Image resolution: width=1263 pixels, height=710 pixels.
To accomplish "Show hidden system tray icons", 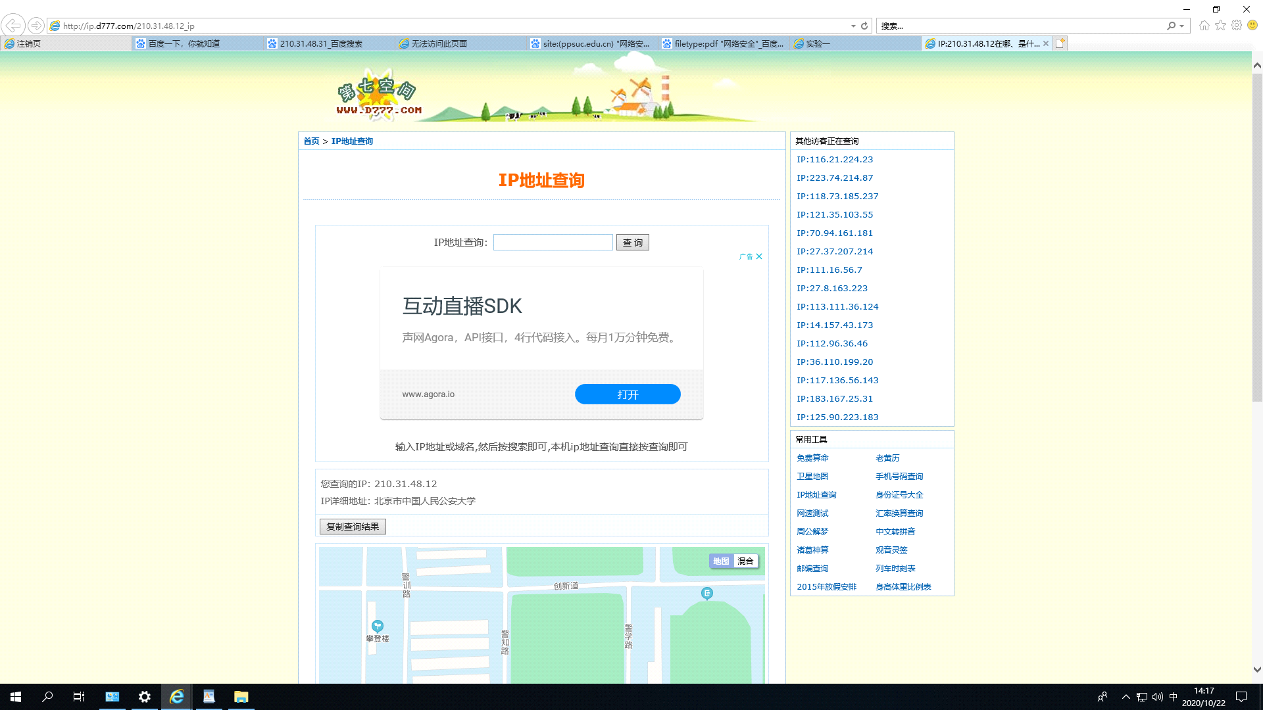I will tap(1126, 697).
